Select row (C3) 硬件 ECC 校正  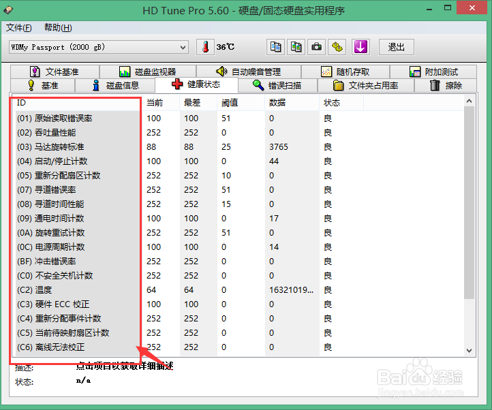(238, 304)
